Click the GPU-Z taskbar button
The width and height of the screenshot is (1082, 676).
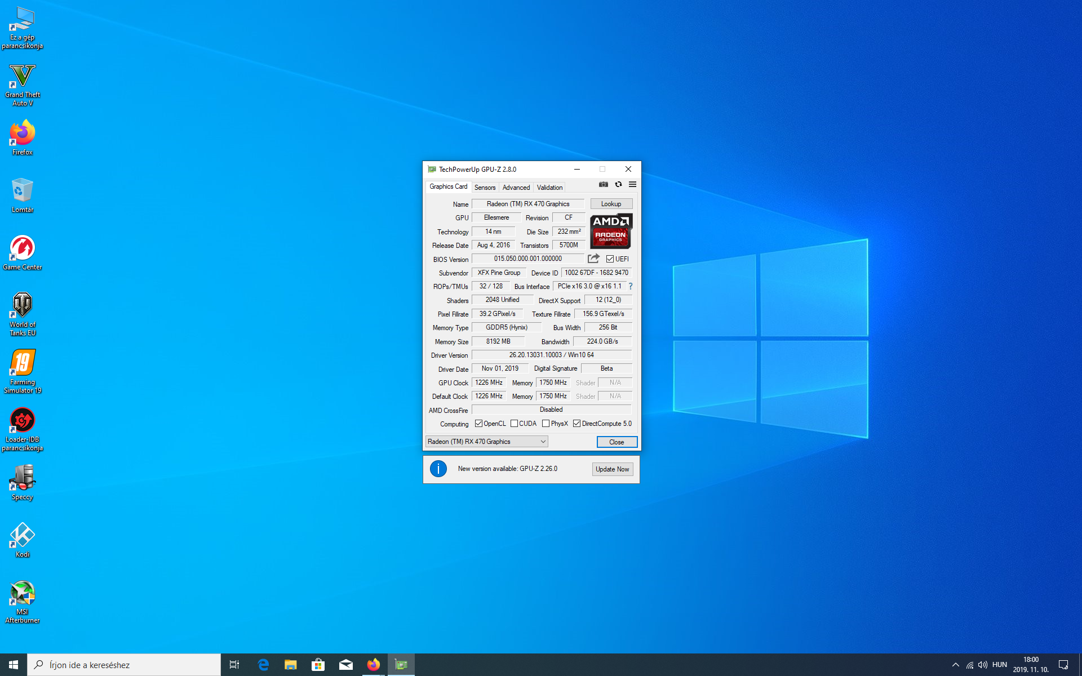401,665
